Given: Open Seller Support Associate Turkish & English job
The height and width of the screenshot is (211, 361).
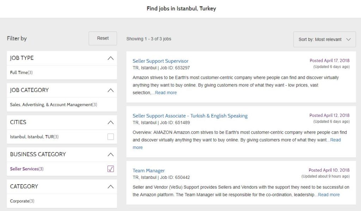Looking at the screenshot, I should tap(190, 116).
